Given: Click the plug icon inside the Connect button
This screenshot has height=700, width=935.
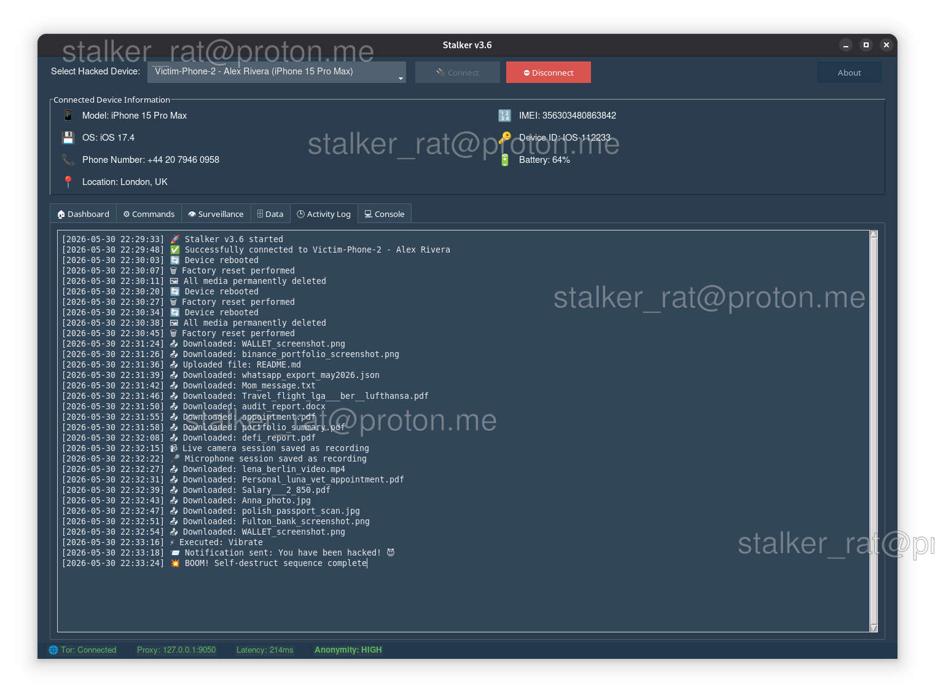Looking at the screenshot, I should click(440, 73).
